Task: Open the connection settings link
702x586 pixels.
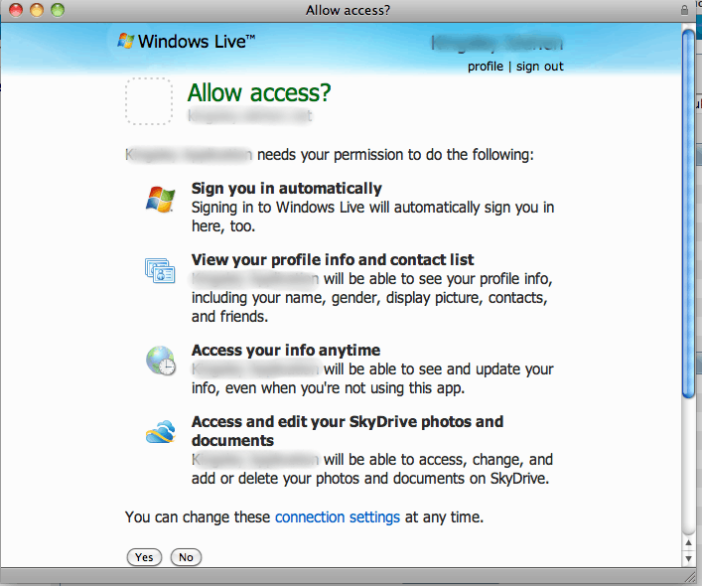Action: [x=338, y=517]
